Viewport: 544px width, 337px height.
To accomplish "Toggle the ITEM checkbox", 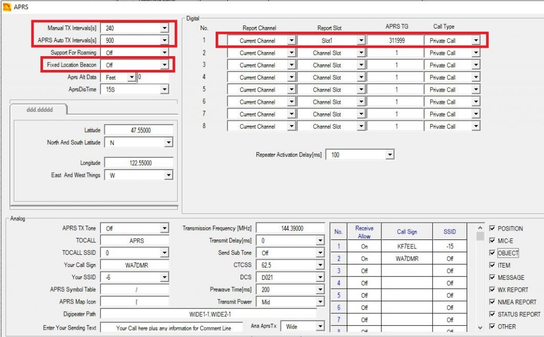I will point(492,265).
